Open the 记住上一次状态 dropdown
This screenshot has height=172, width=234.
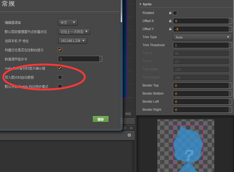tap(74, 31)
